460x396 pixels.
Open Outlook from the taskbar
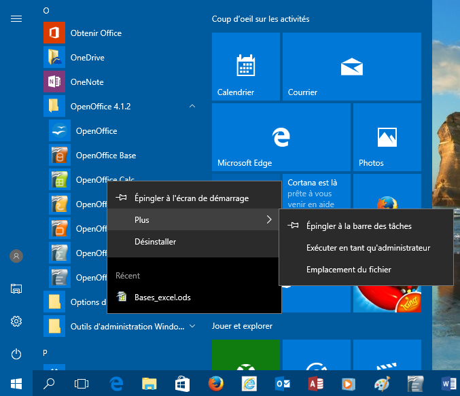click(283, 384)
